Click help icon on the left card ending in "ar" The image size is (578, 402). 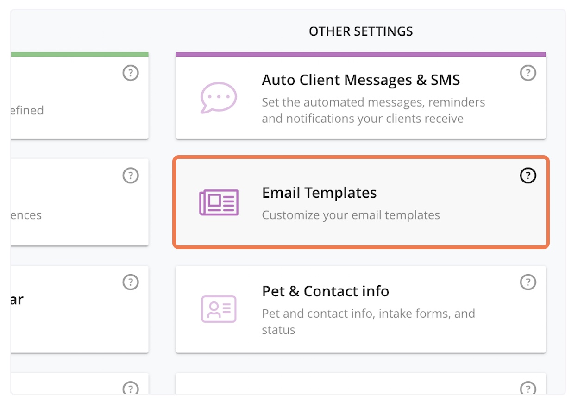pyautogui.click(x=131, y=282)
